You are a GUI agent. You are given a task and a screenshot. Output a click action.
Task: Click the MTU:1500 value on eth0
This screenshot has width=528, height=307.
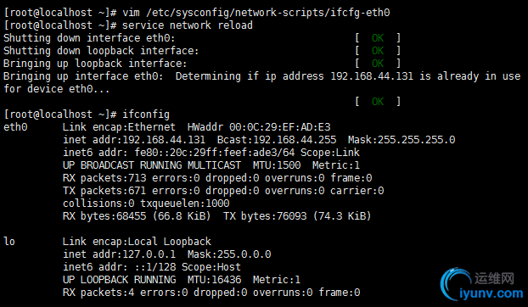point(277,165)
